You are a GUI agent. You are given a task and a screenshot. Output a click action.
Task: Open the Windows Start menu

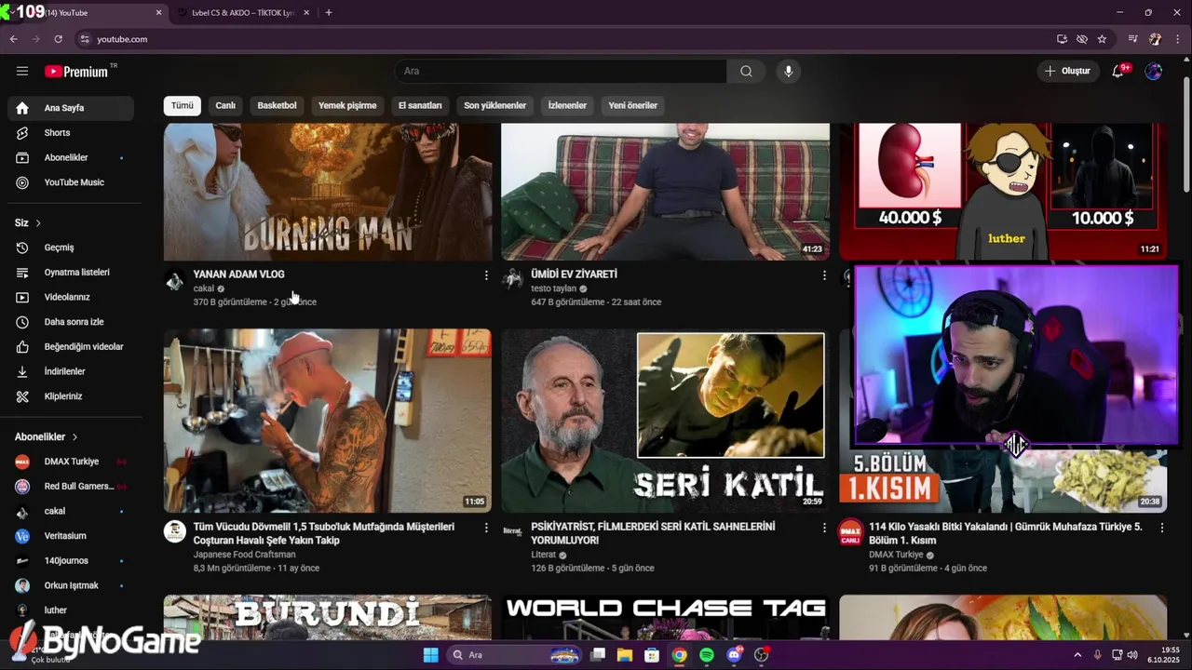point(430,655)
